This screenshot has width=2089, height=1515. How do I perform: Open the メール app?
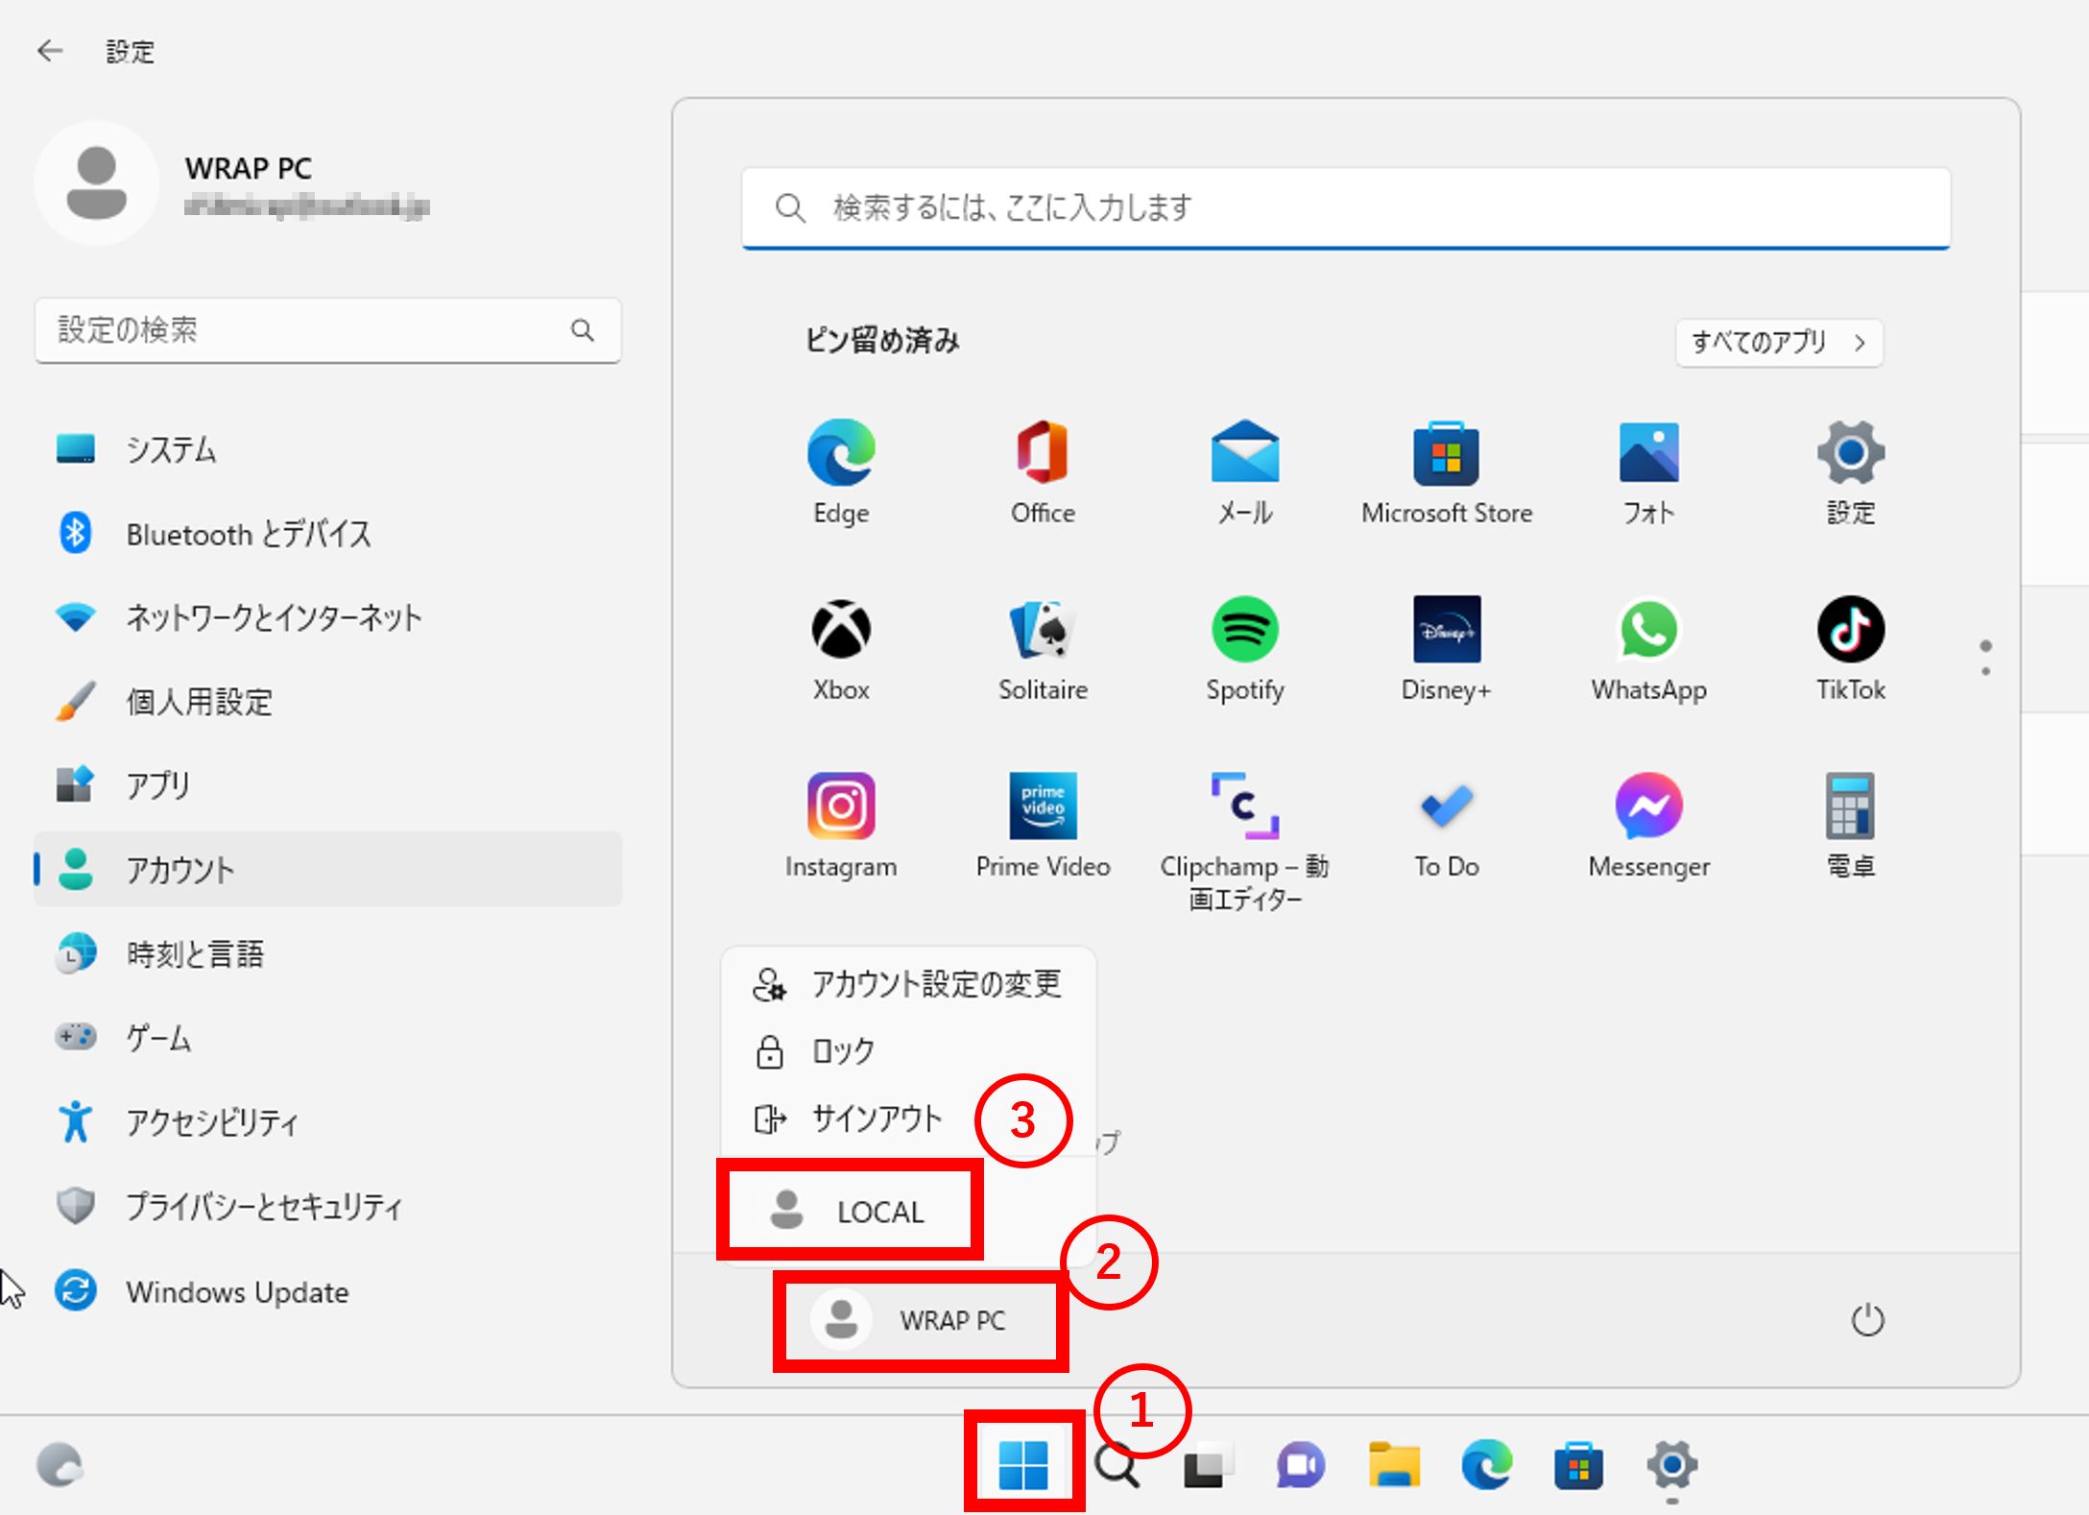(x=1244, y=470)
